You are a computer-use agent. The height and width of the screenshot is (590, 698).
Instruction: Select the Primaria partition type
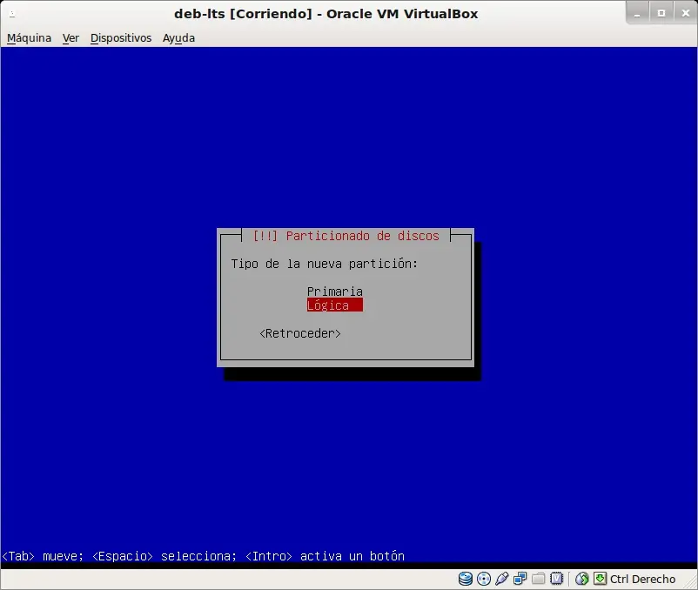pos(335,292)
